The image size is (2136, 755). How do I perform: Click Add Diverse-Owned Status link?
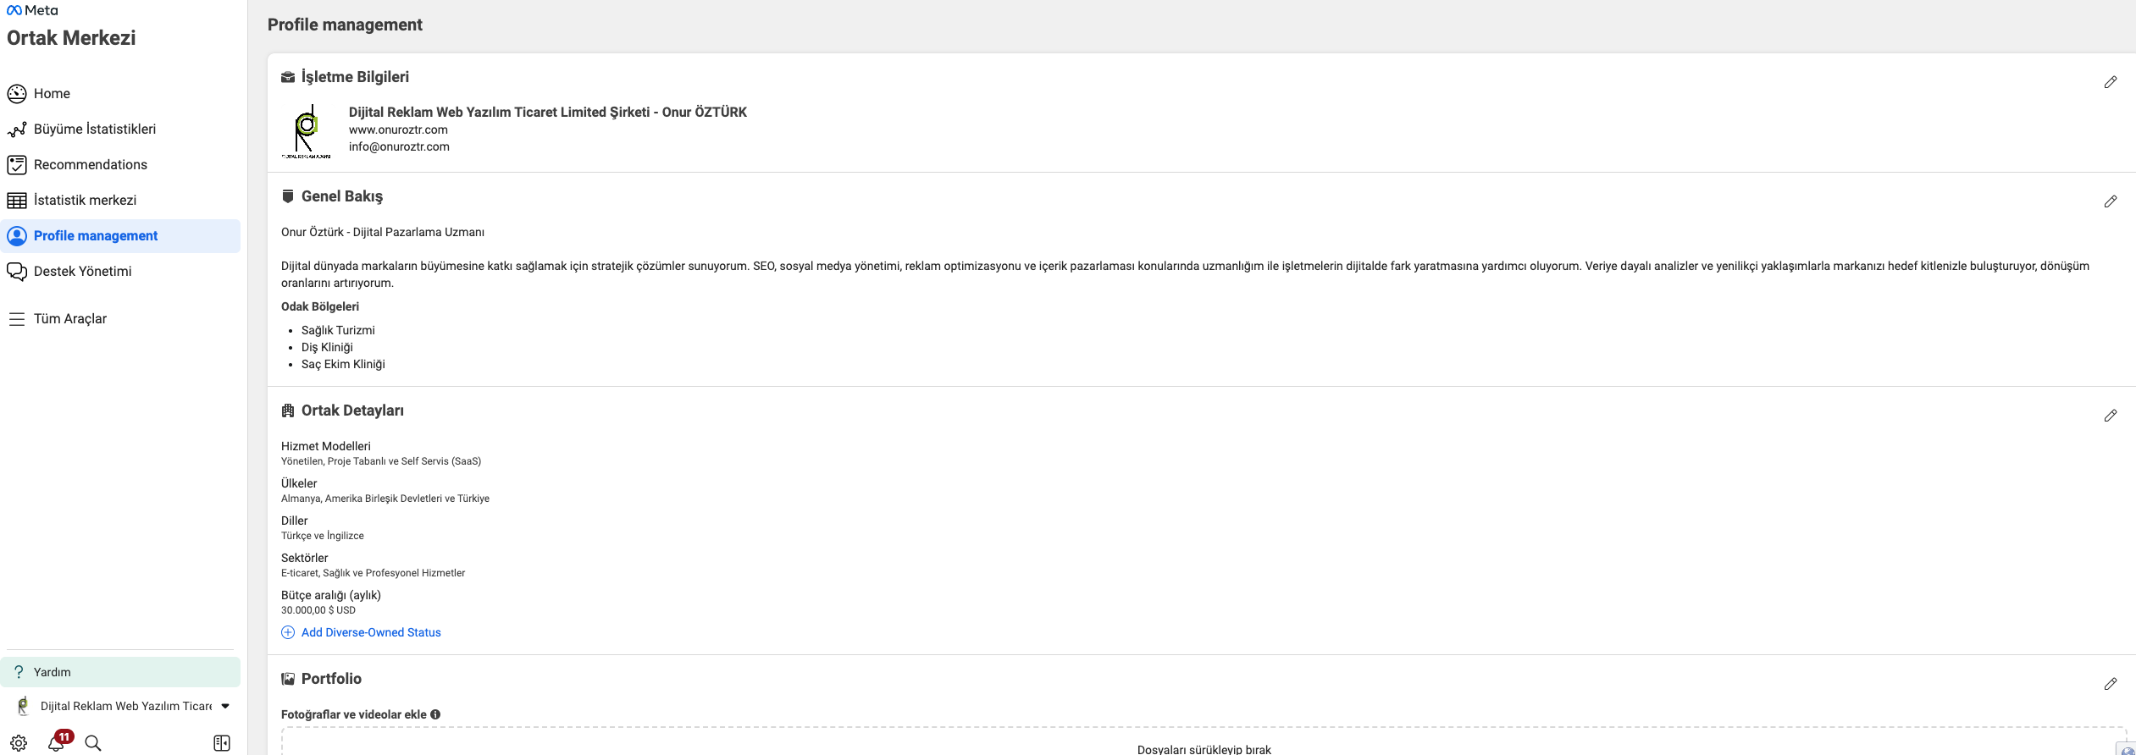[x=370, y=632]
